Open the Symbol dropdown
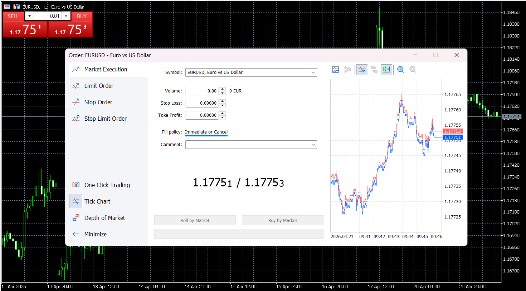 (251, 72)
